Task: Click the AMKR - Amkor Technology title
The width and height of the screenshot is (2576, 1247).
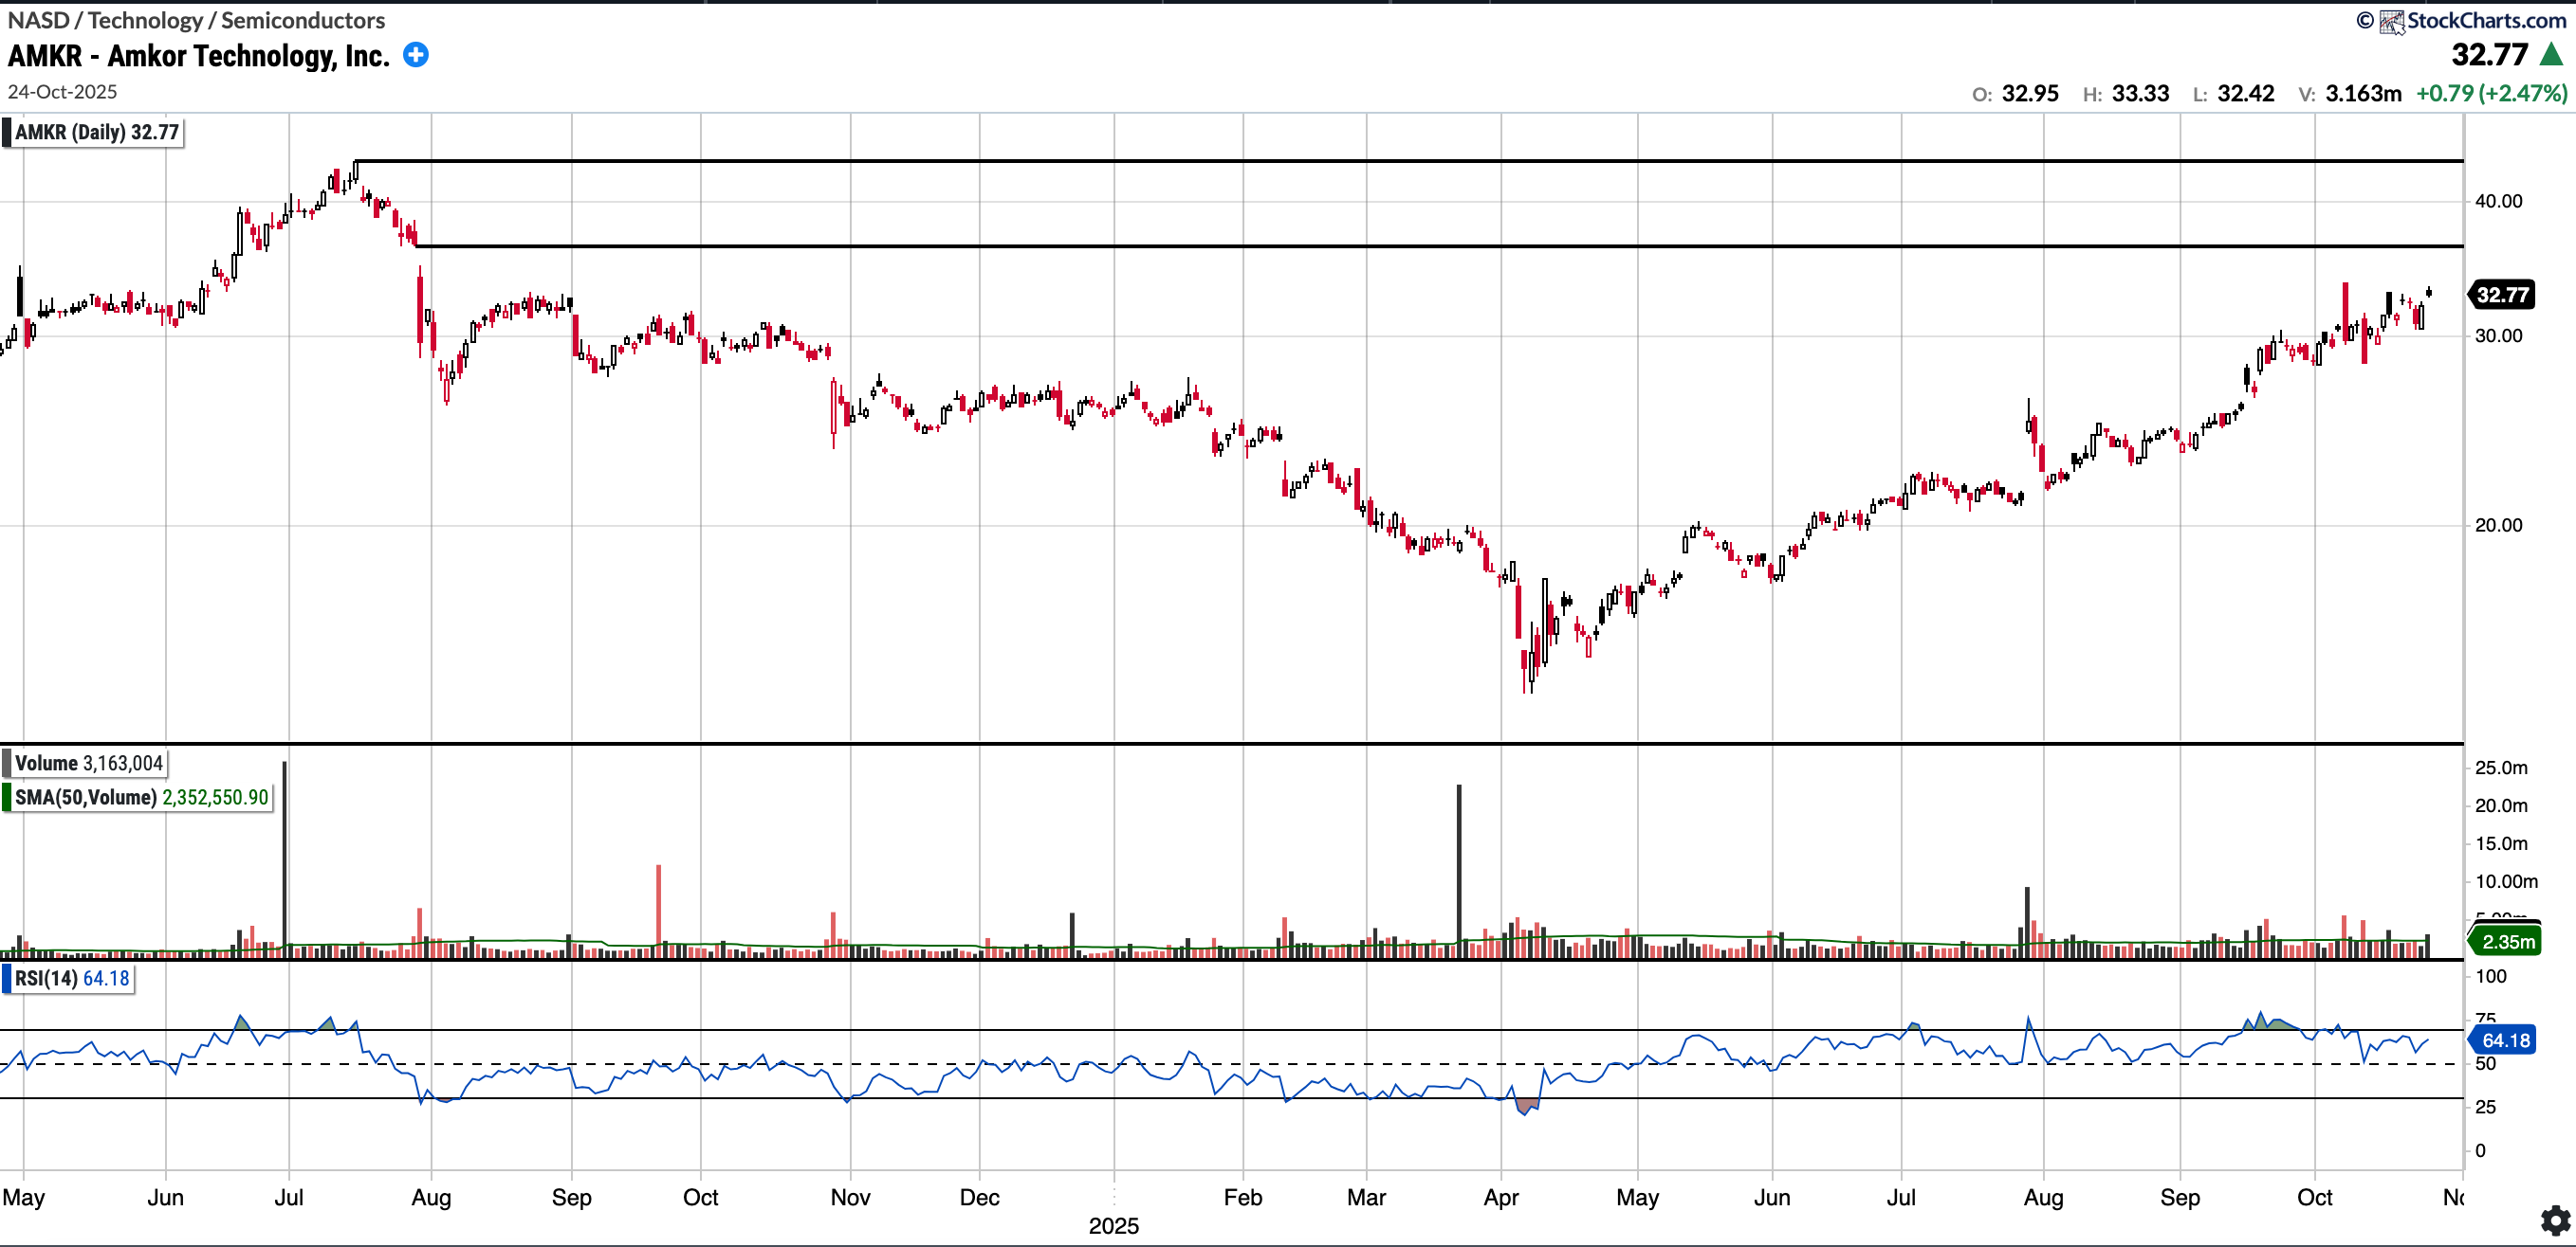Action: coord(198,56)
